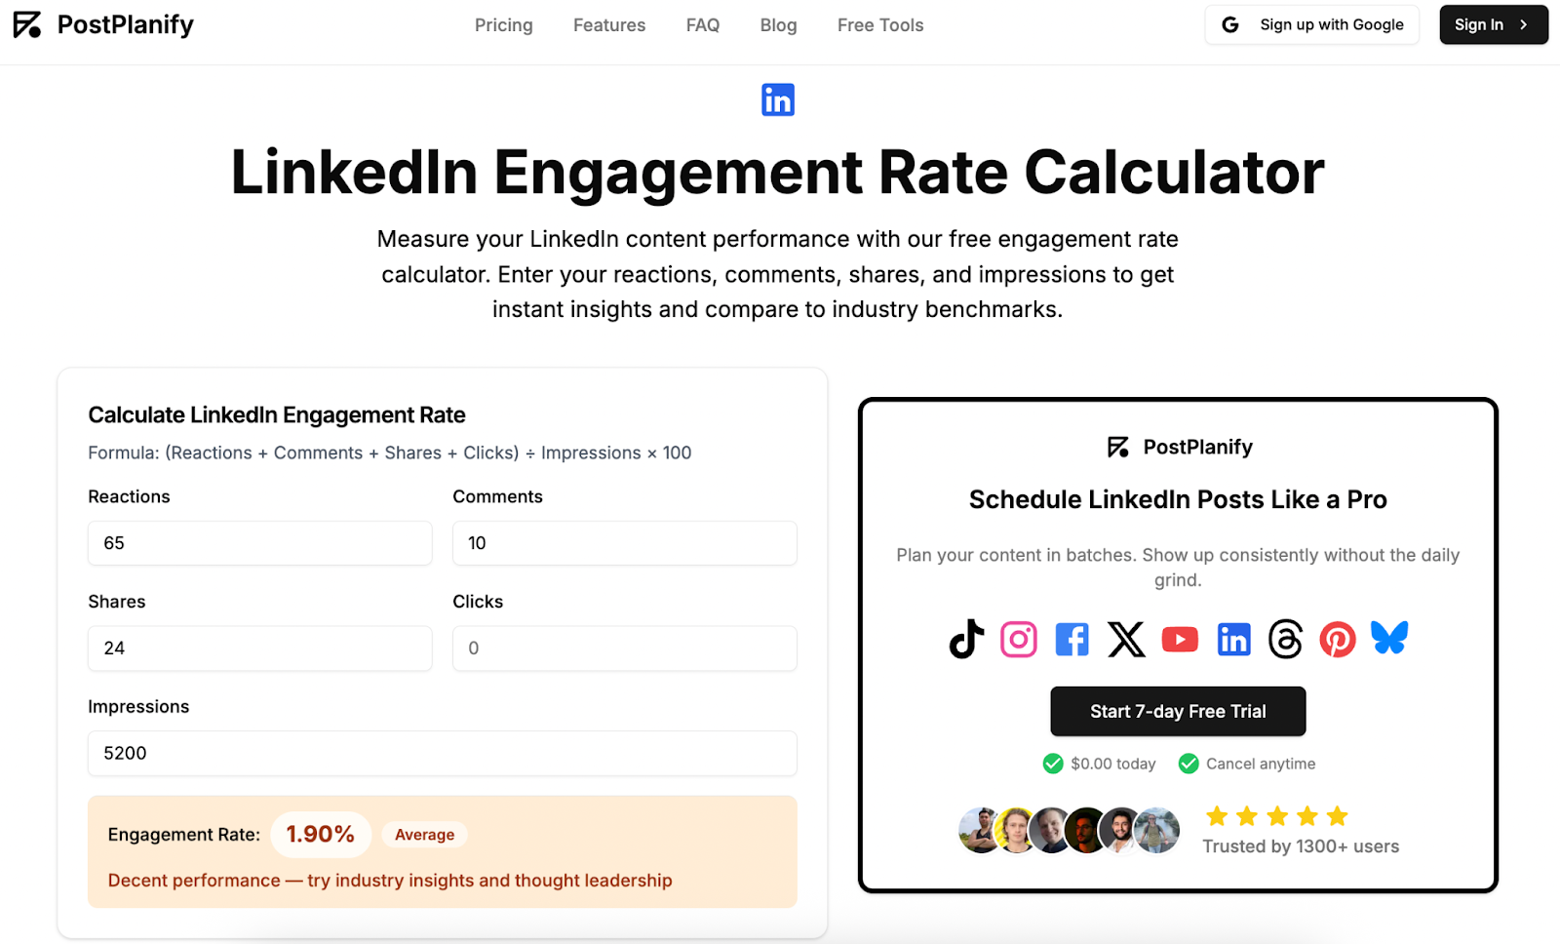Go to the Features menu item
The width and height of the screenshot is (1560, 944).
tap(609, 25)
